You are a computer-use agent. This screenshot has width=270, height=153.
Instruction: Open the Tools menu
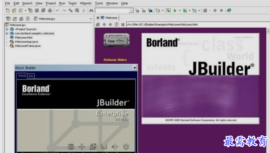point(99,3)
